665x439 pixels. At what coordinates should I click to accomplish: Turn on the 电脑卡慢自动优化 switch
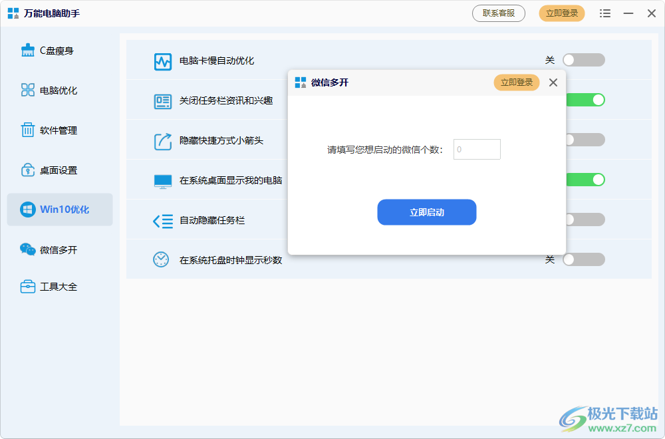coord(584,60)
